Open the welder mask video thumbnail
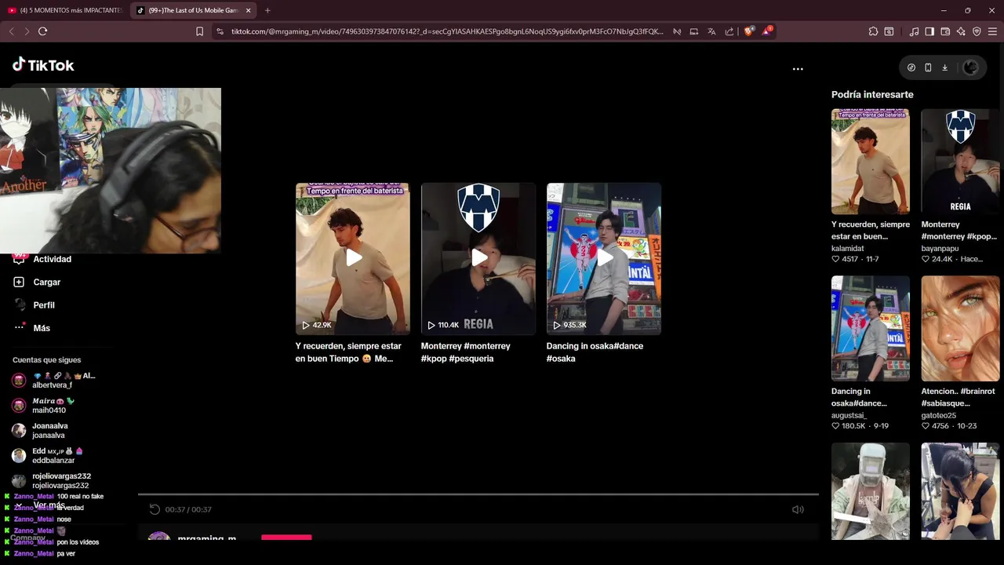This screenshot has width=1004, height=565. (x=871, y=491)
